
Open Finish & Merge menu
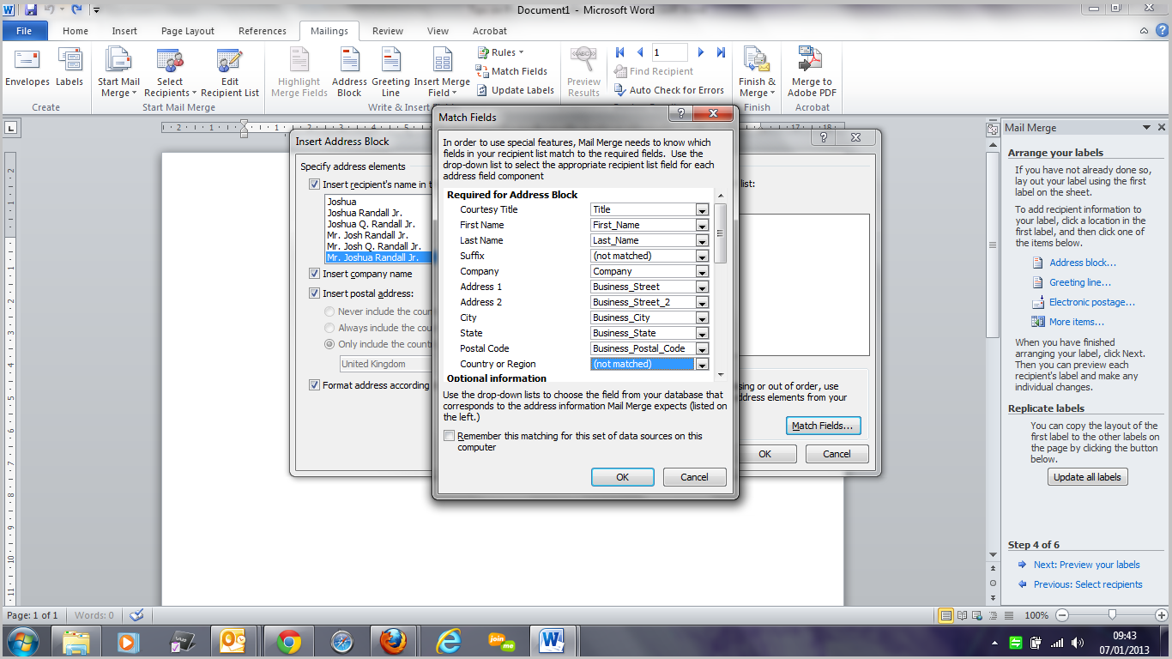757,72
